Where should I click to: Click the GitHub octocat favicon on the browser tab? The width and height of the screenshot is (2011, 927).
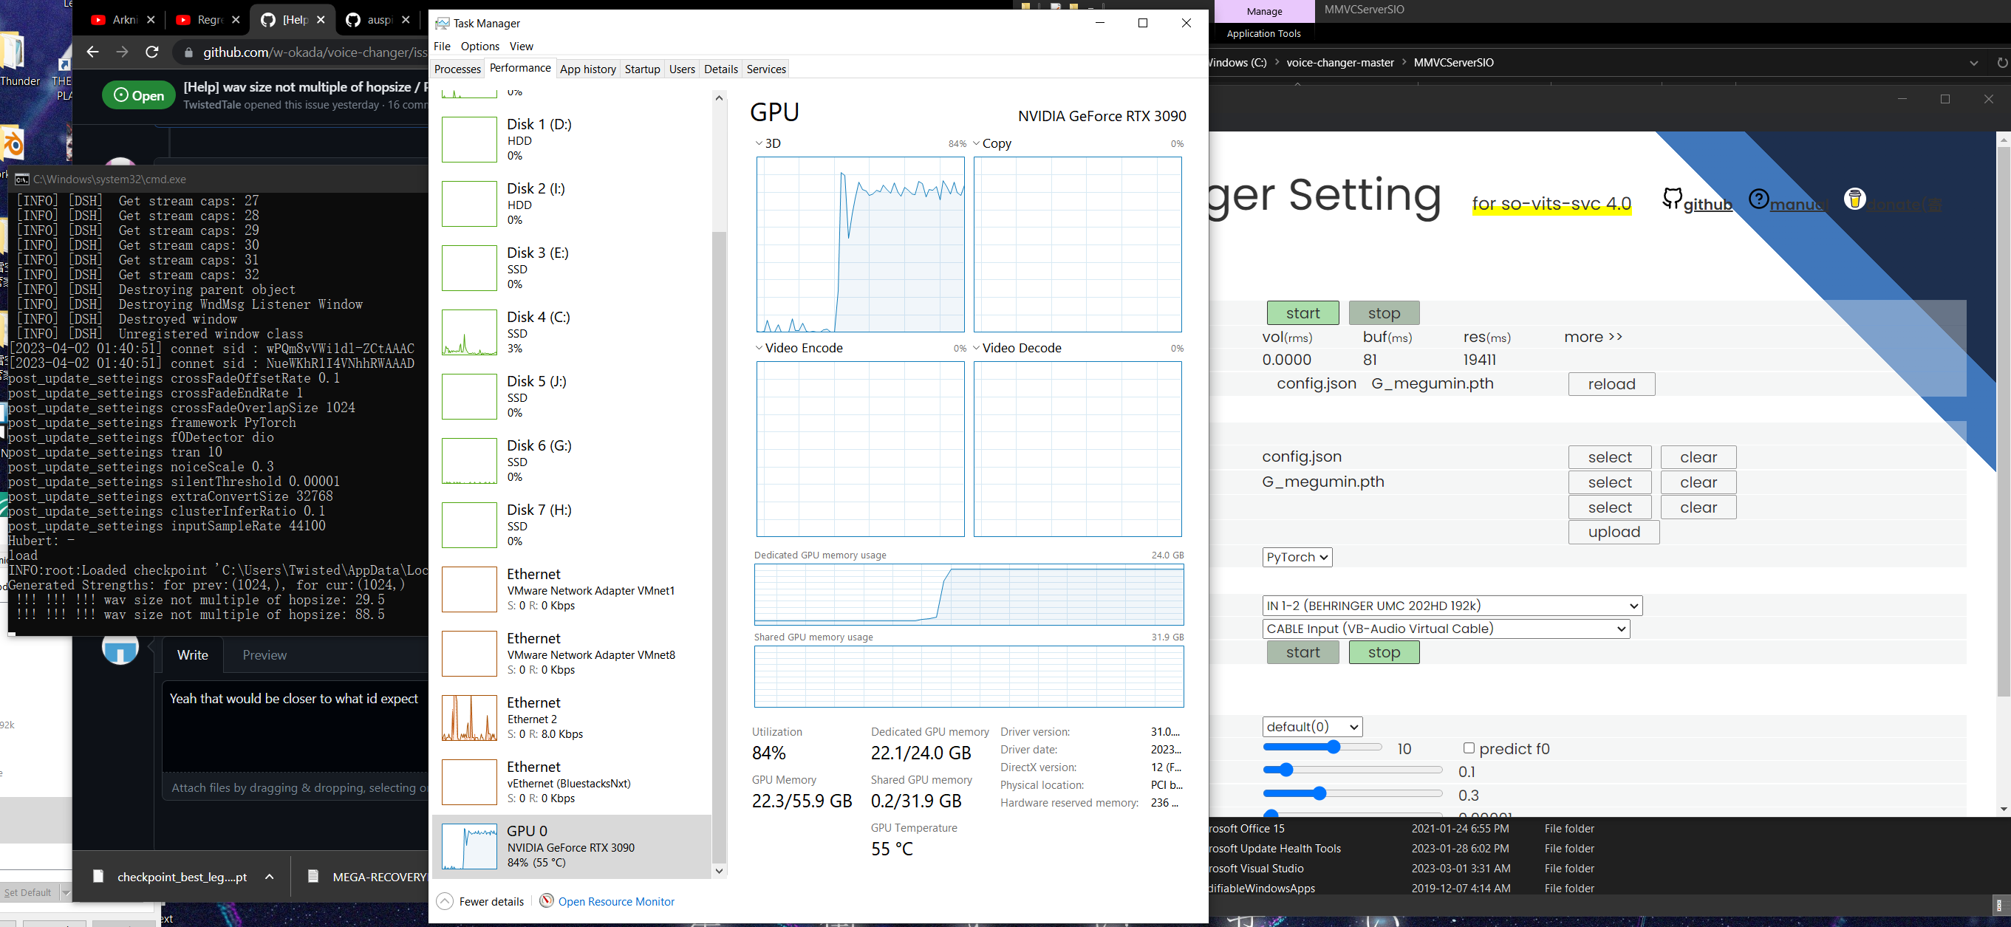point(267,19)
